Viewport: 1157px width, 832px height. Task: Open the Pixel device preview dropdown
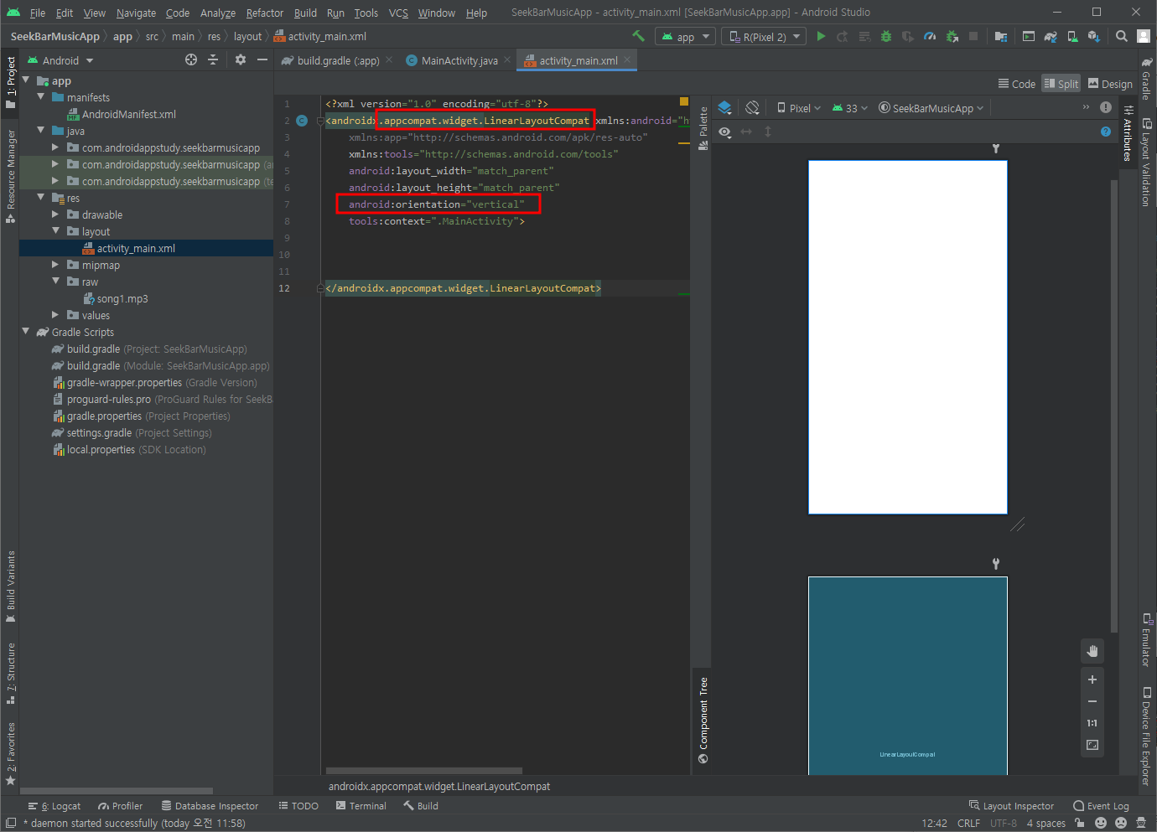799,108
